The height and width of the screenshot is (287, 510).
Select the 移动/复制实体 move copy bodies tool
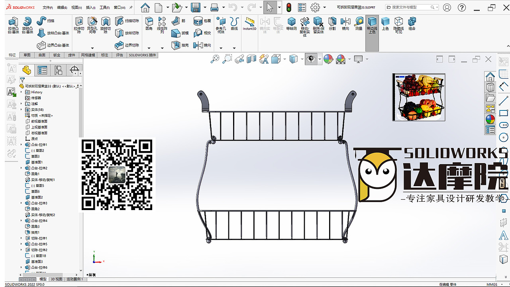pyautogui.click(x=305, y=27)
